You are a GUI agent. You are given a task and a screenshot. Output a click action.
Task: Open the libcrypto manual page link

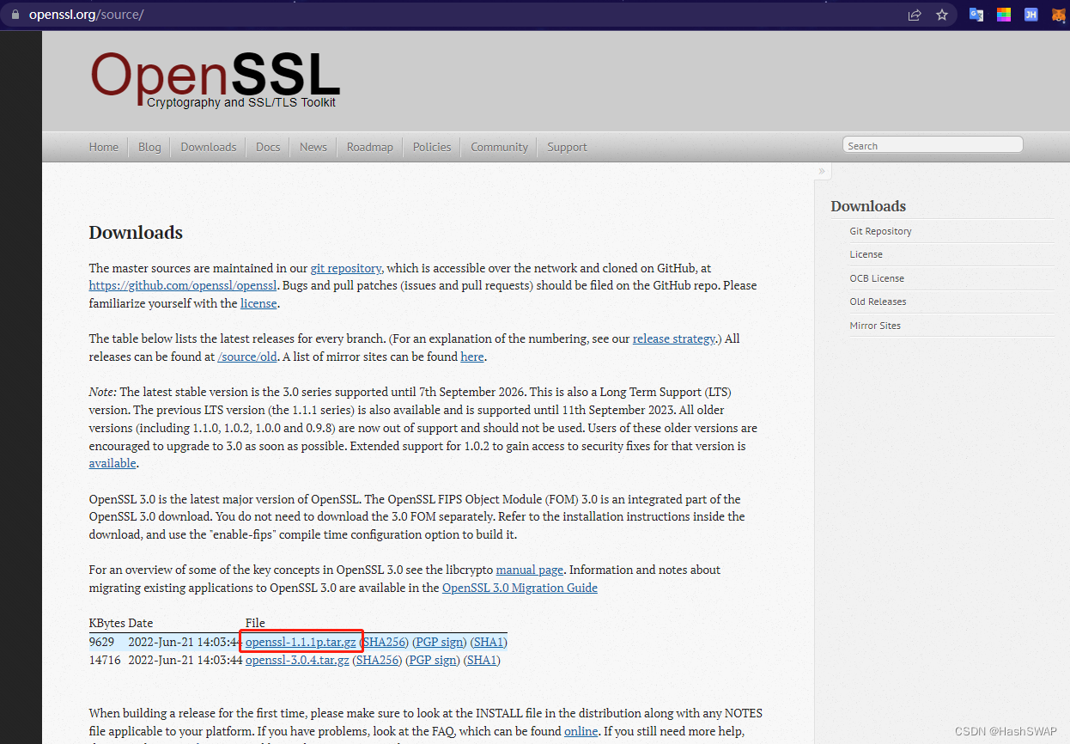point(530,570)
